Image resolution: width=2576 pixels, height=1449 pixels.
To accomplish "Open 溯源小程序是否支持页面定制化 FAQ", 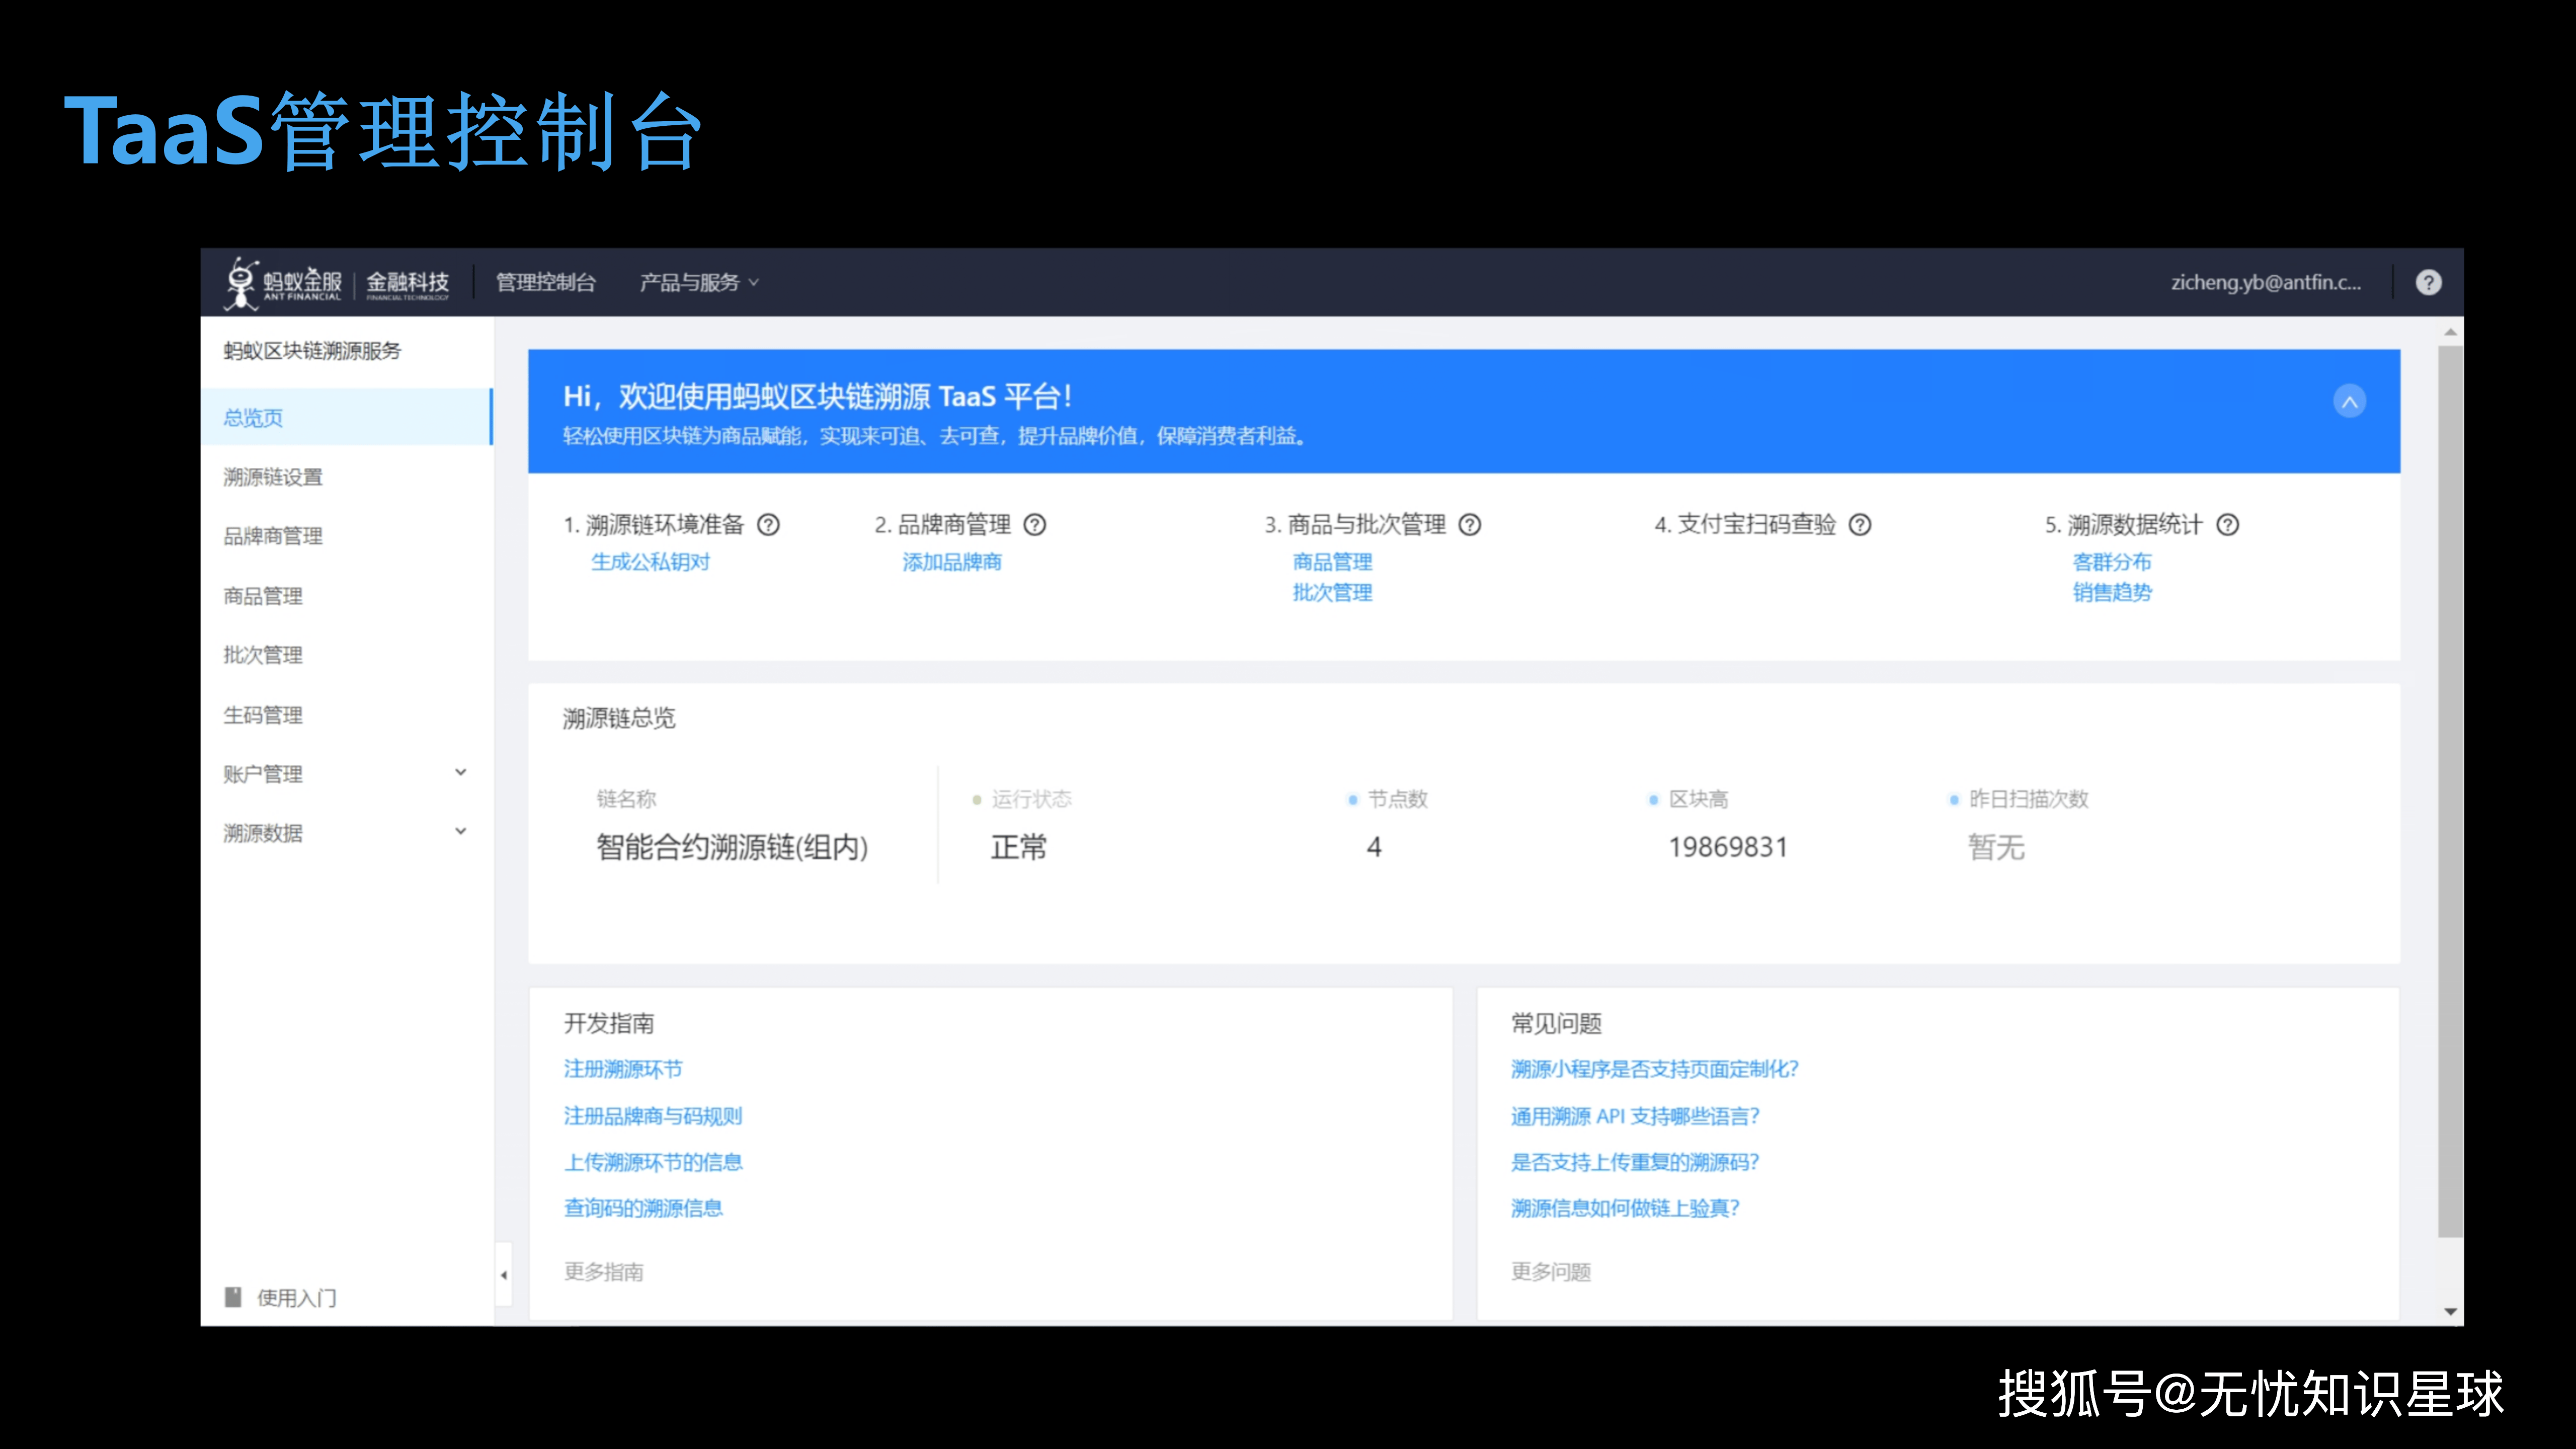I will pos(1652,1069).
